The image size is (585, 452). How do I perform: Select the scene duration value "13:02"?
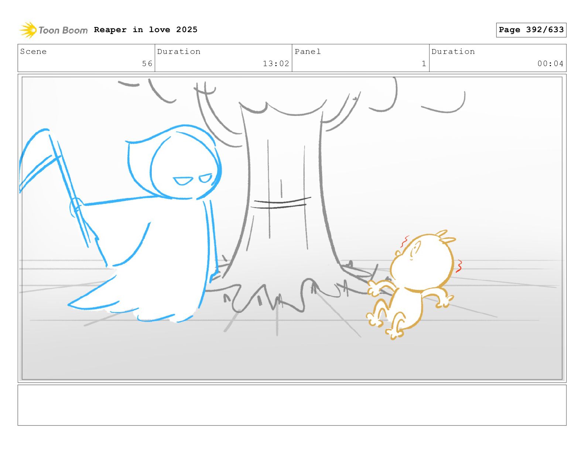click(x=276, y=64)
